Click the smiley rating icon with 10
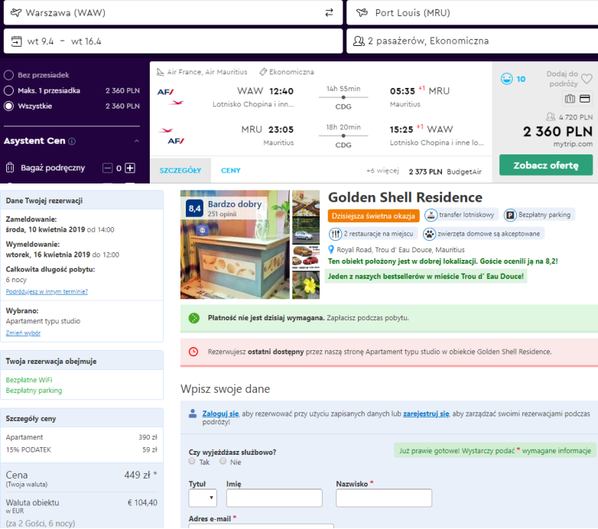Image resolution: width=598 pixels, height=529 pixels. click(506, 79)
